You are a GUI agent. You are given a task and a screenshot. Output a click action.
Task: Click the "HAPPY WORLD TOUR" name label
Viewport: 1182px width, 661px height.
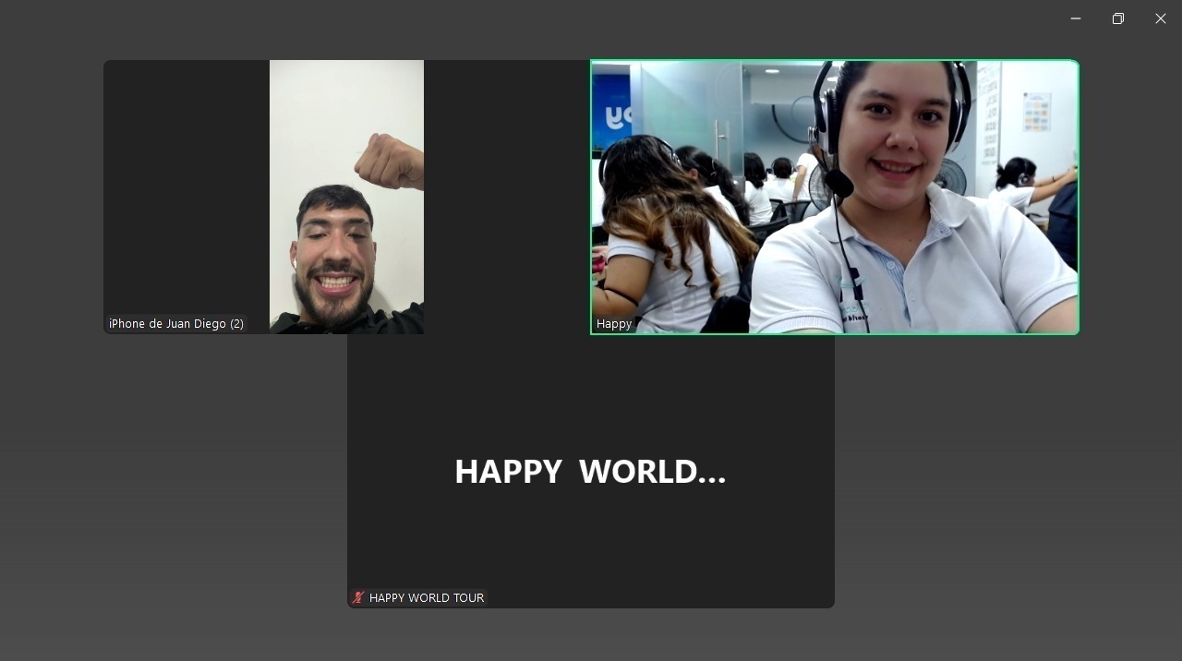coord(427,598)
